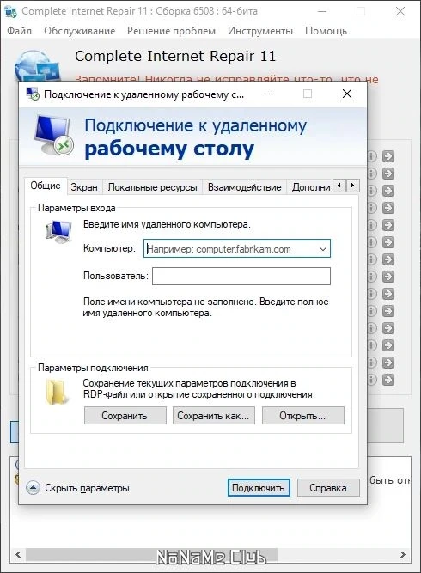The image size is (421, 573).
Task: Click the globe logo in the Complete Internet Repair window
Action: click(x=36, y=65)
